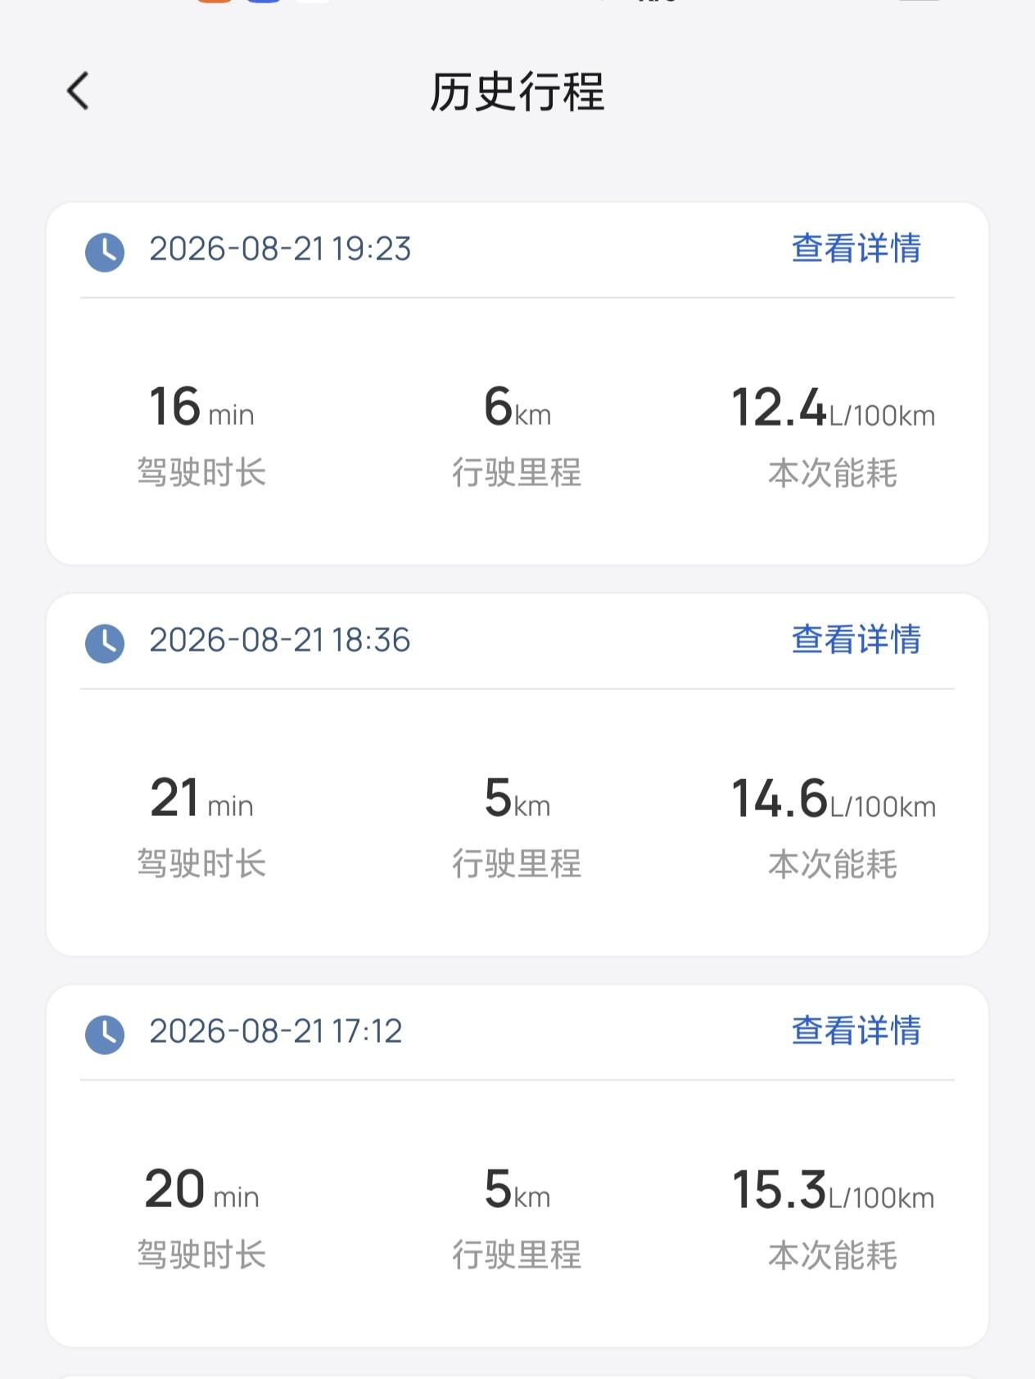This screenshot has width=1035, height=1379.
Task: Tap the back arrow icon
Action: 78,91
